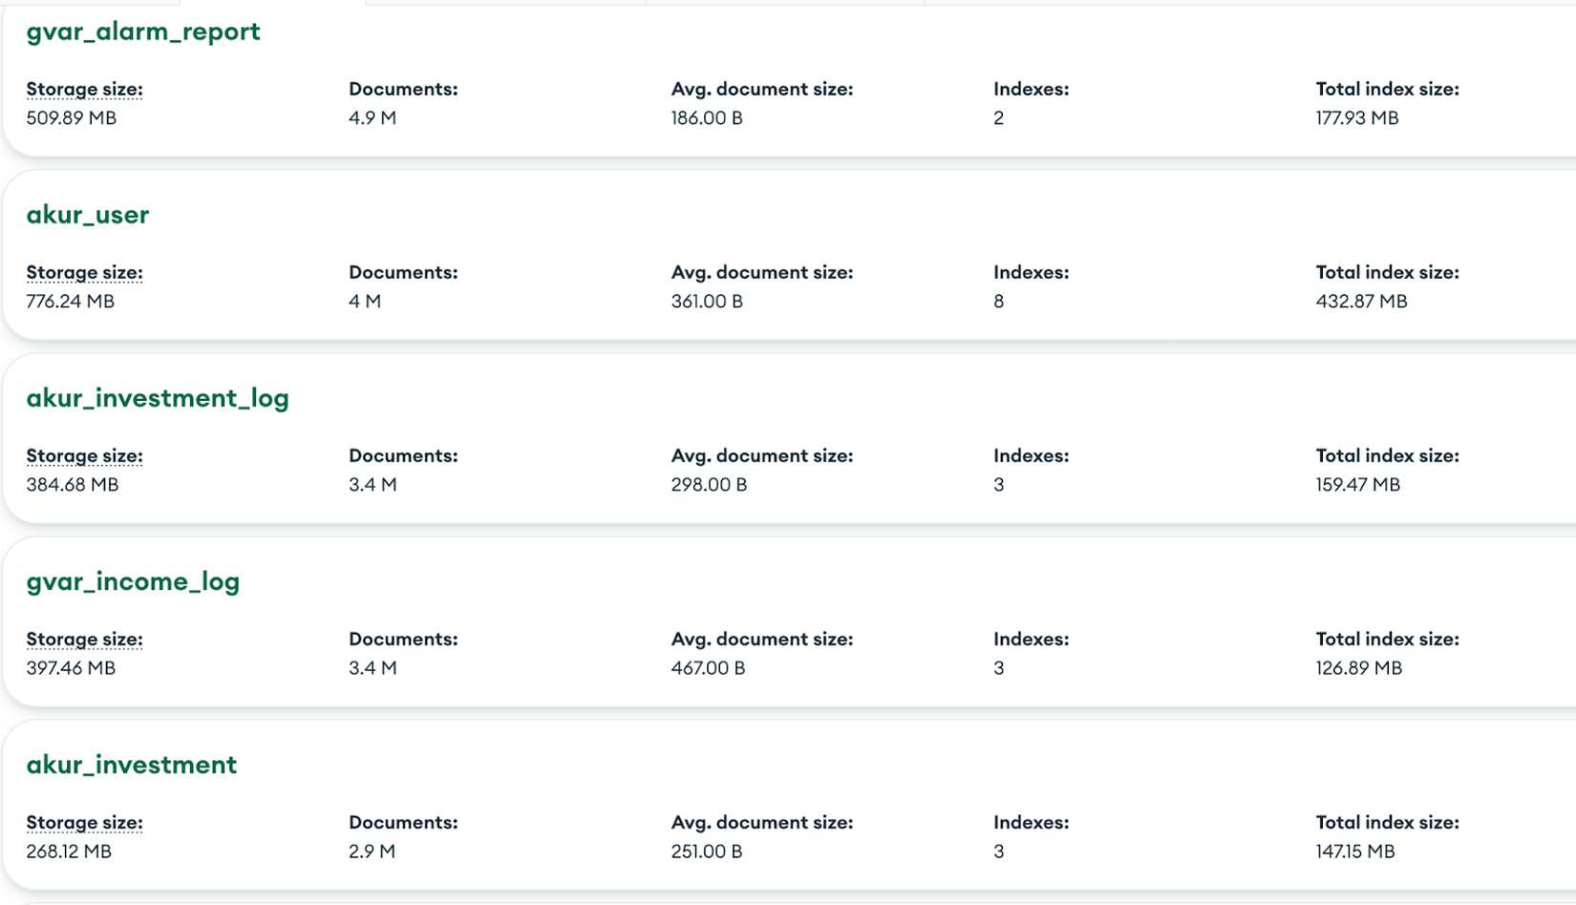Click the 467.00 B average document size
The height and width of the screenshot is (905, 1576).
pyautogui.click(x=708, y=667)
